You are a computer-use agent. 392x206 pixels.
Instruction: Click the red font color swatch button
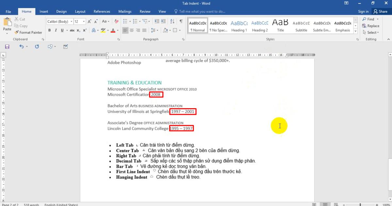[x=113, y=30]
